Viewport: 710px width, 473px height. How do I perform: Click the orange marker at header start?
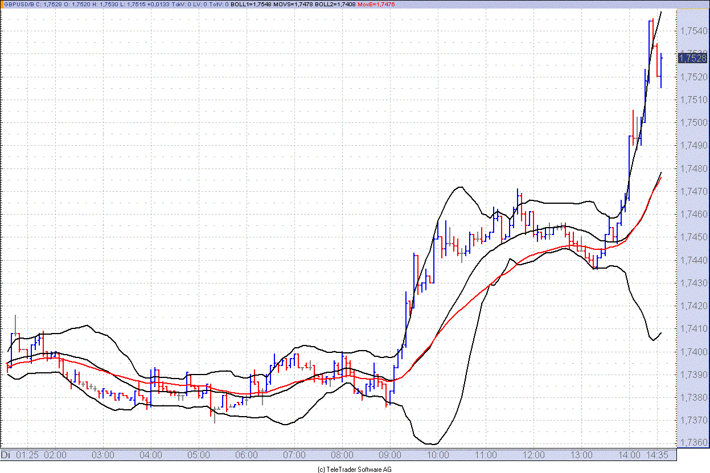coord(3,4)
